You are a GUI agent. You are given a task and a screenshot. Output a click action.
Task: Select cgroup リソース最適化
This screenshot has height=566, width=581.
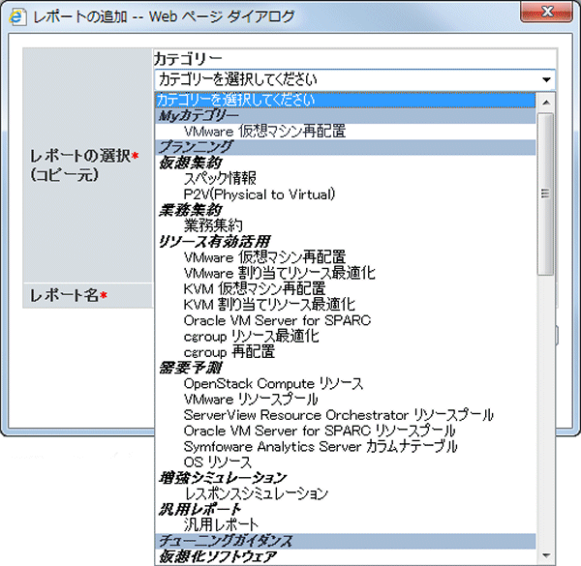pyautogui.click(x=252, y=336)
